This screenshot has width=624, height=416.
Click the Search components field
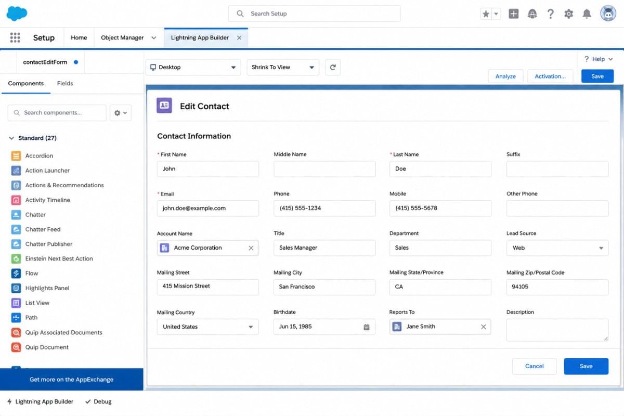(x=57, y=113)
